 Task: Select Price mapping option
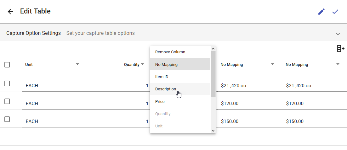click(180, 101)
